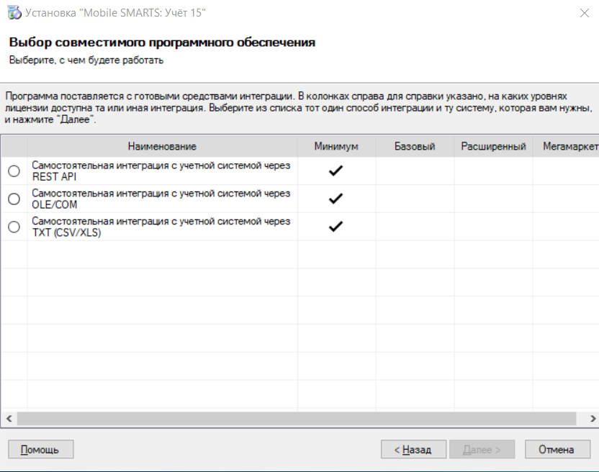Go back with the Назад button
Viewport: 599px width, 472px height.
(413, 450)
